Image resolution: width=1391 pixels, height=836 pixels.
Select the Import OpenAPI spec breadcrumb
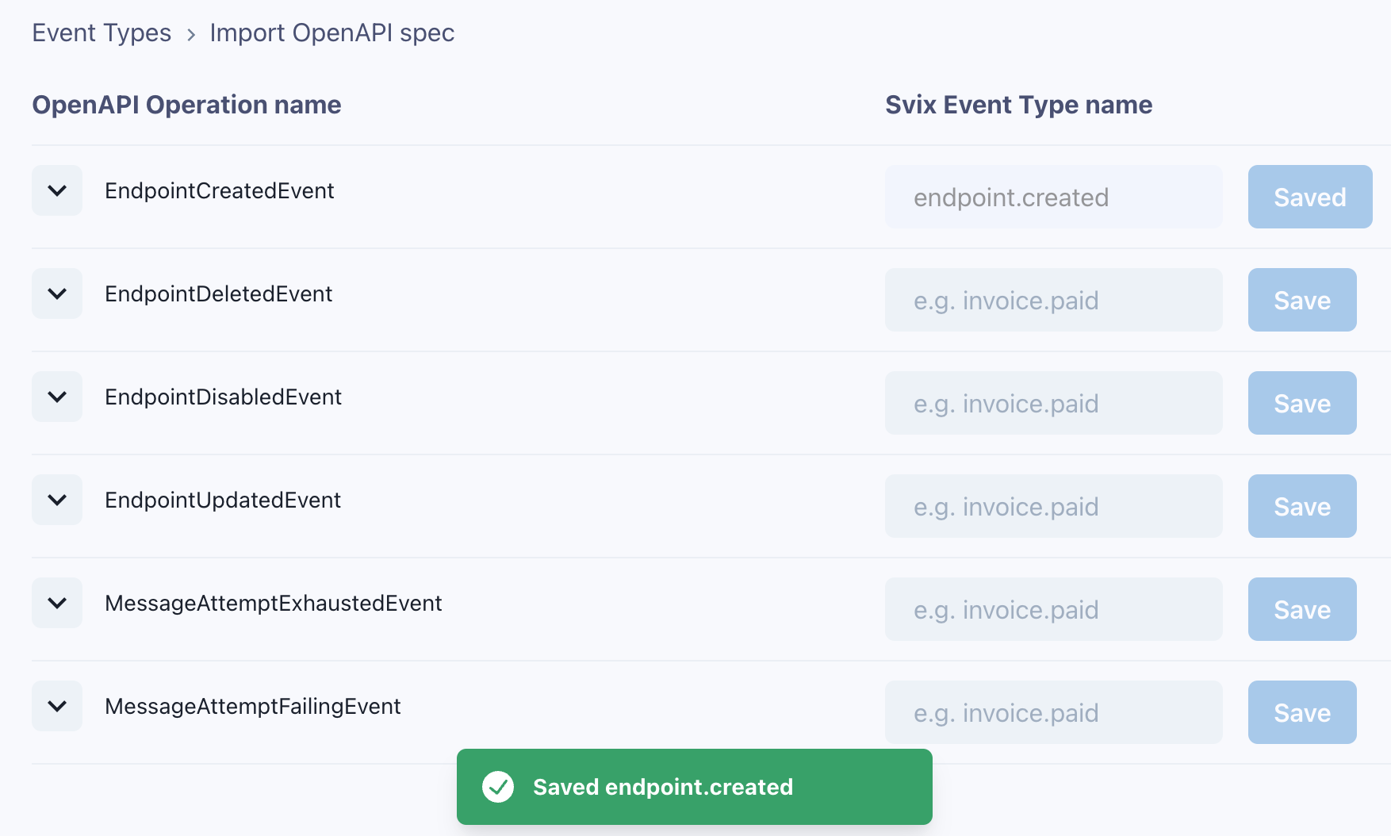[331, 33]
